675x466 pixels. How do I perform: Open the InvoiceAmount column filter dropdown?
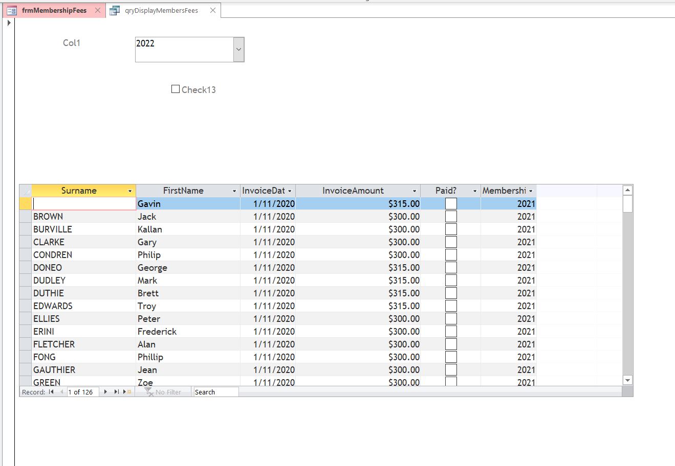pos(415,191)
